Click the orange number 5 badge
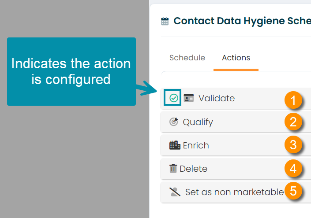This screenshot has height=218, width=311. click(x=293, y=191)
